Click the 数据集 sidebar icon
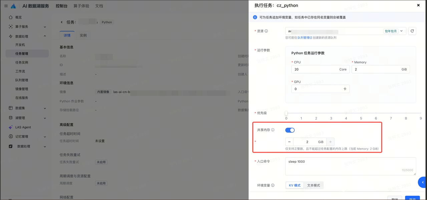 11,108
